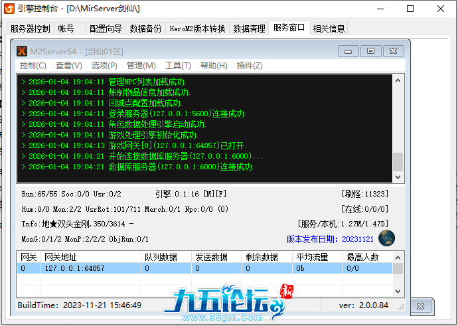Restore the M2Server64 child window
This screenshot has height=326, width=458.
pyautogui.click(x=370, y=51)
